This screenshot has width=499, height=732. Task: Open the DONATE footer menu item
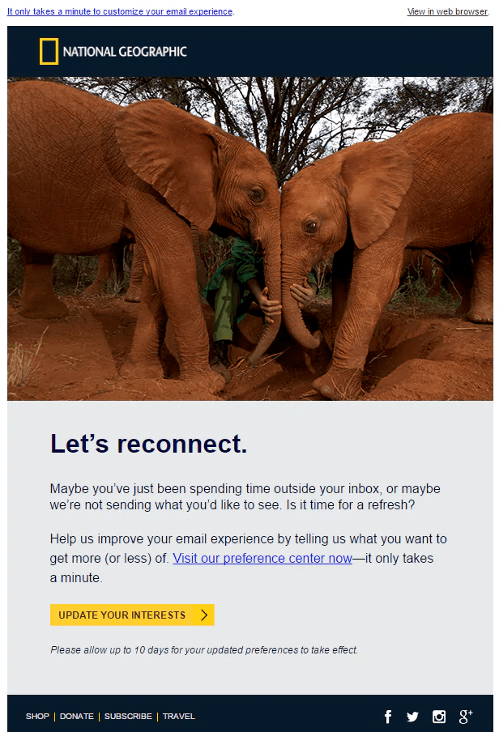coord(77,716)
